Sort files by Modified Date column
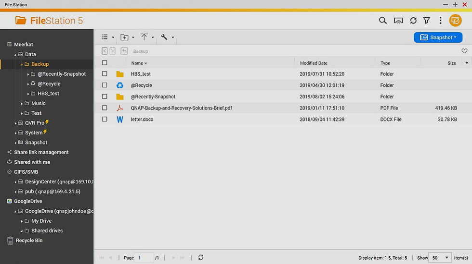The image size is (472, 264). pyautogui.click(x=314, y=63)
